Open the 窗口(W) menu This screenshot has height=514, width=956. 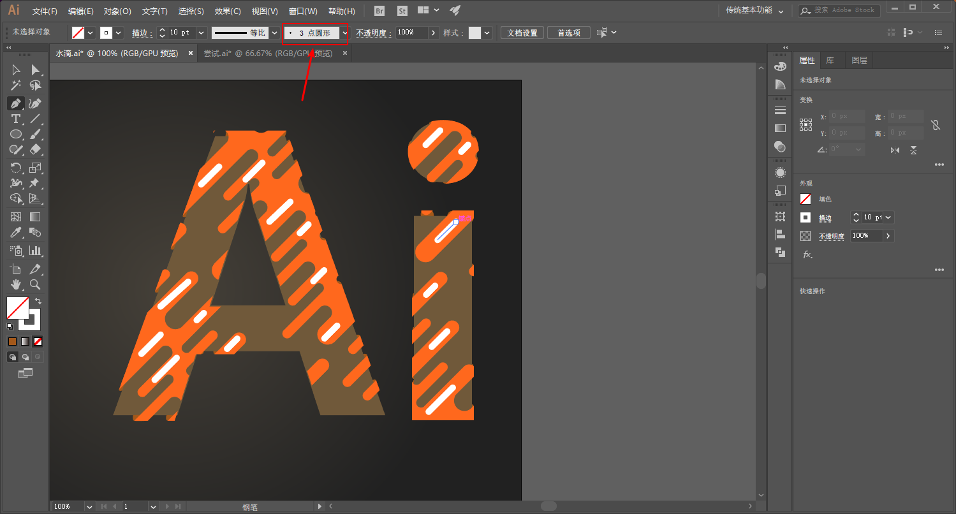tap(303, 11)
